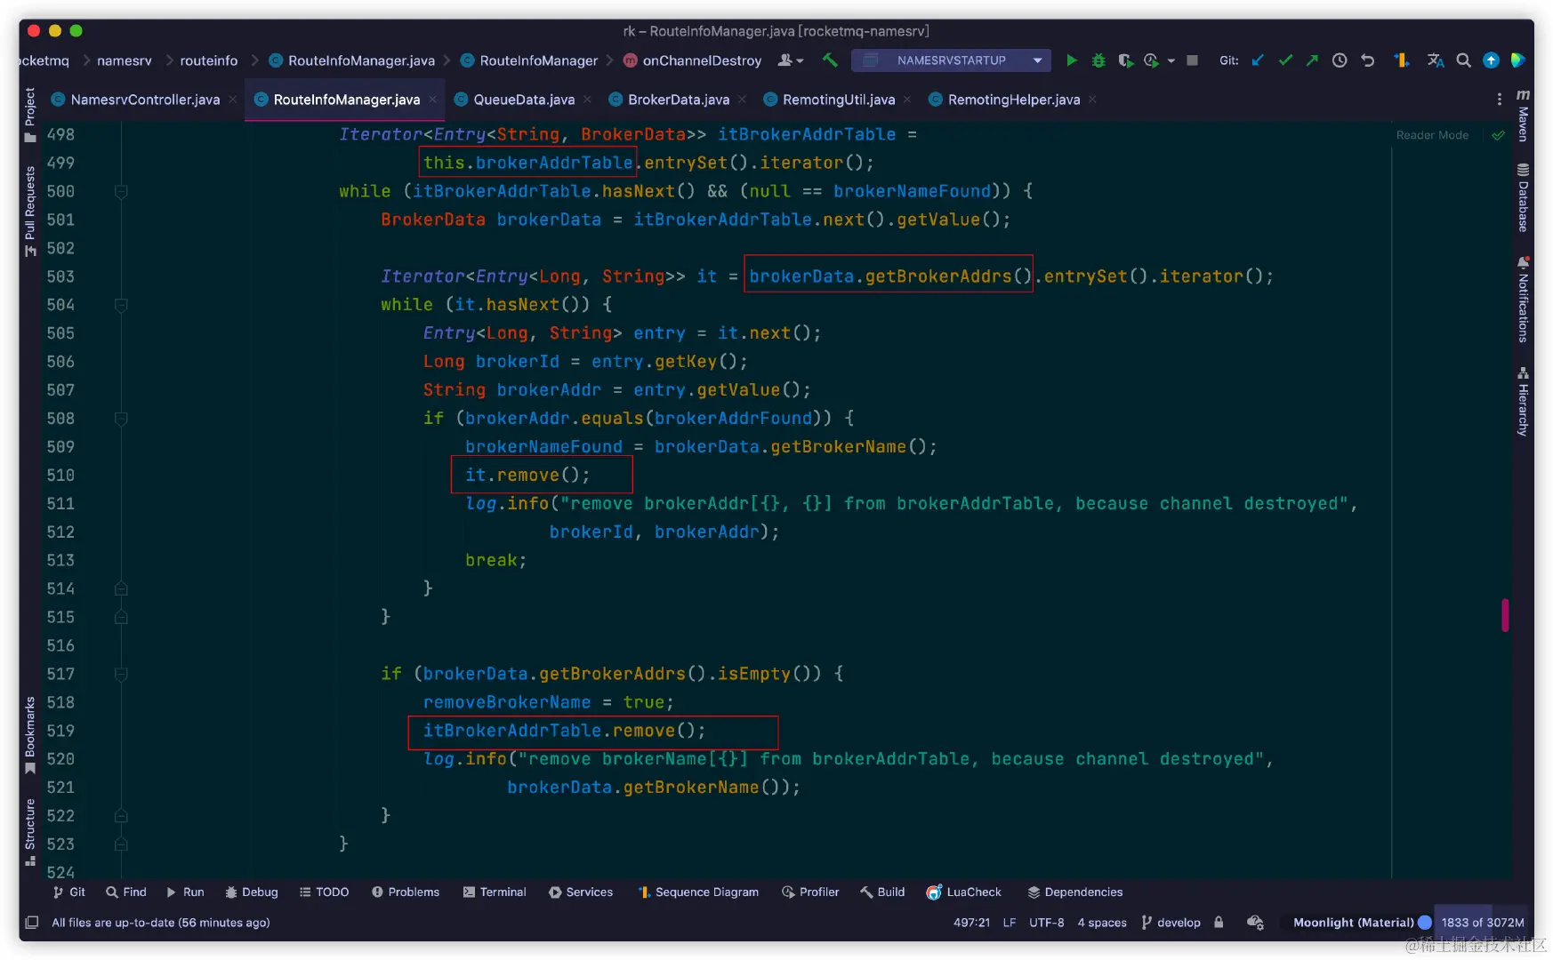Toggle Reader Mode in editor

coord(1432,135)
